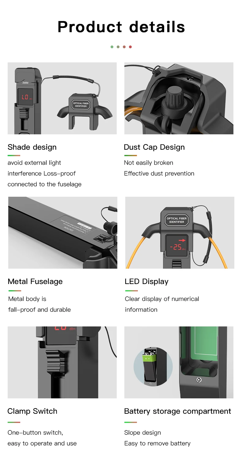Image resolution: width=242 pixels, height=458 pixels.
Task: Click the Clamp Switch close-up image
Action: pos(62,362)
